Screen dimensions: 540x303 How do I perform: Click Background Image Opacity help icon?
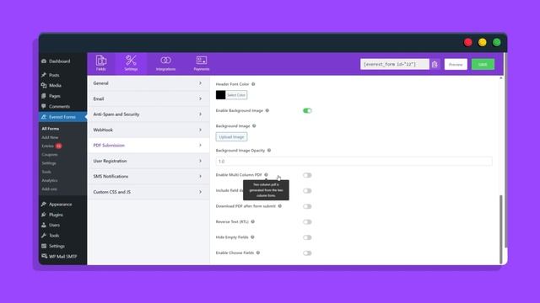point(269,151)
